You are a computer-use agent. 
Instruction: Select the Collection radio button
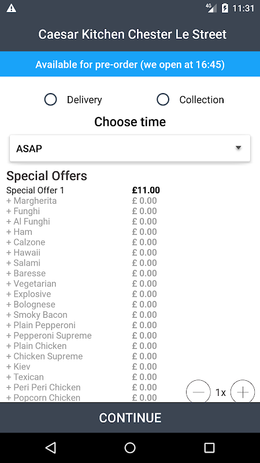(163, 100)
